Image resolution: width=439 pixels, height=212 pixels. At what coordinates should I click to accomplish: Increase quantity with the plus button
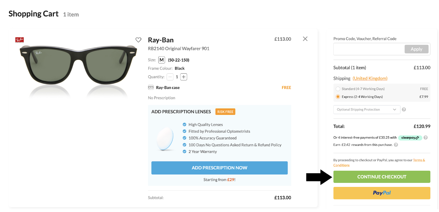click(184, 77)
